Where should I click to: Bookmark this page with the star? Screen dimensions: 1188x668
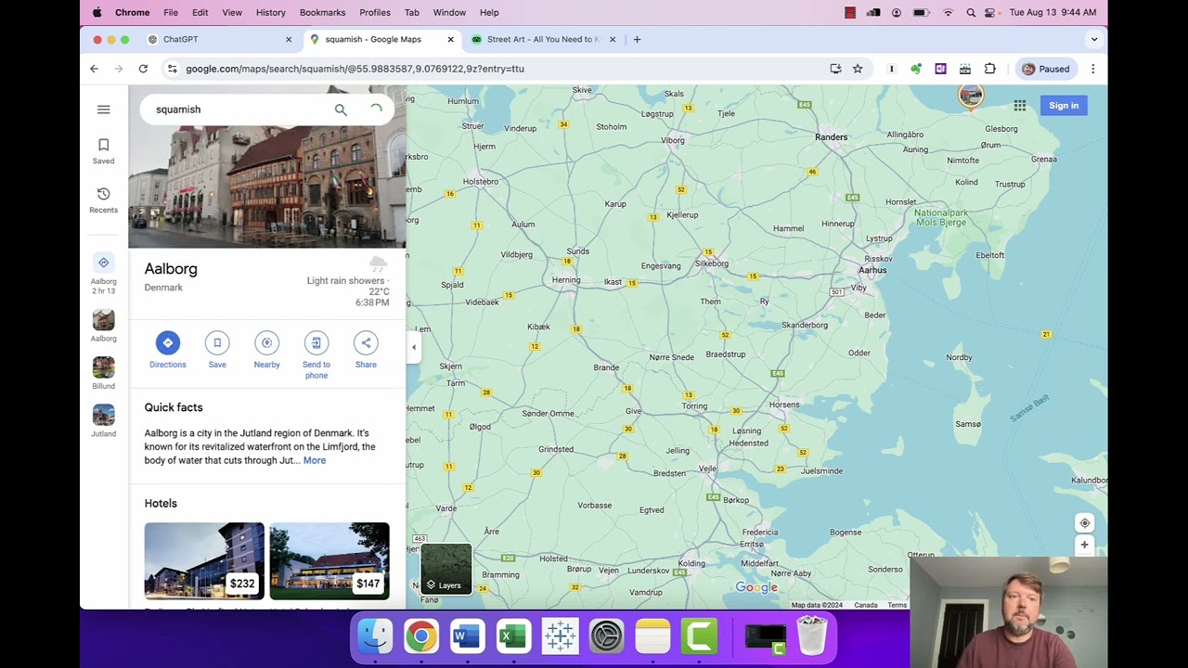858,69
